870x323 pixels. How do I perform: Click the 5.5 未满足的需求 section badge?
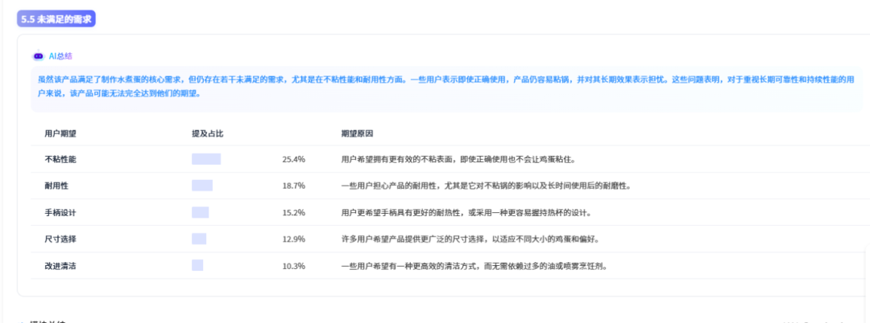[56, 18]
